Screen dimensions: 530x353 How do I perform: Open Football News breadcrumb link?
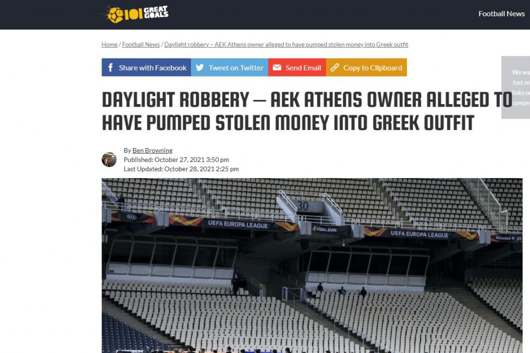[141, 45]
